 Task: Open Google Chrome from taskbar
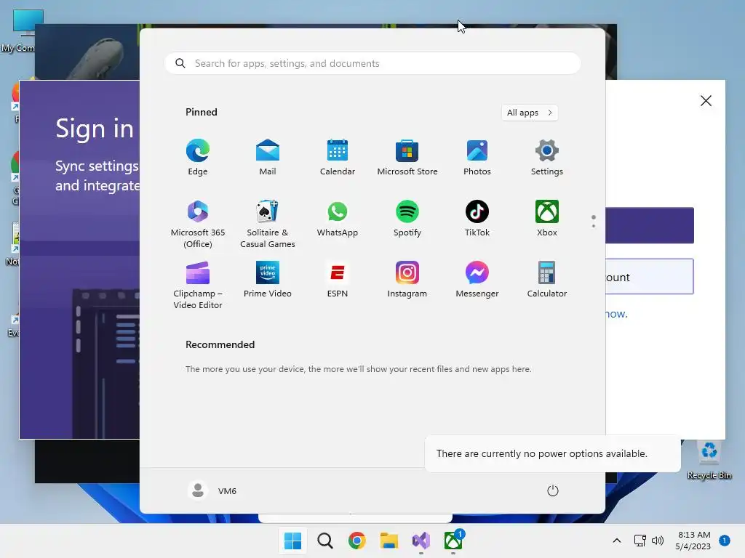click(356, 541)
